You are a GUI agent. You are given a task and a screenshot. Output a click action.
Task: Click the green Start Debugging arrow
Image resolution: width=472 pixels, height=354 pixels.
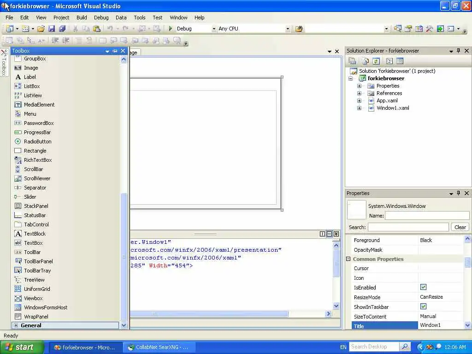coord(171,29)
